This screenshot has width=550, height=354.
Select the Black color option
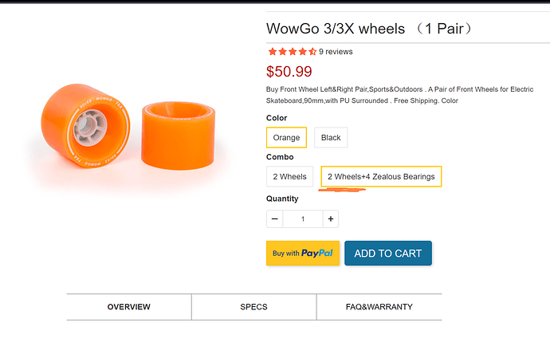pos(331,137)
